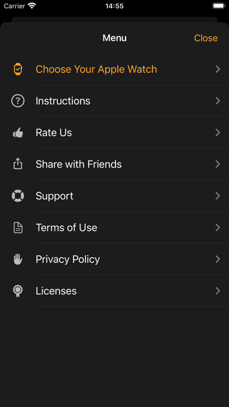This screenshot has height=407, width=229.
Task: Click the battery indicator in status bar
Action: pyautogui.click(x=219, y=6)
